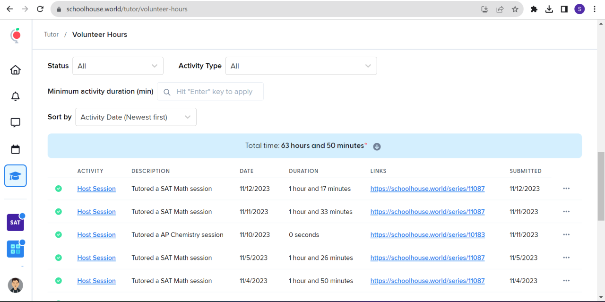Open the Sort by Activity Date dropdown
This screenshot has height=302, width=605.
click(x=136, y=117)
